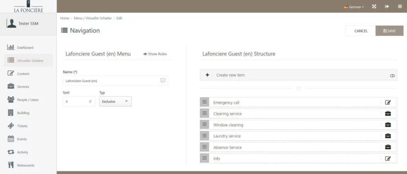
Task: Click the translation icon in Name field
Action: pyautogui.click(x=163, y=81)
